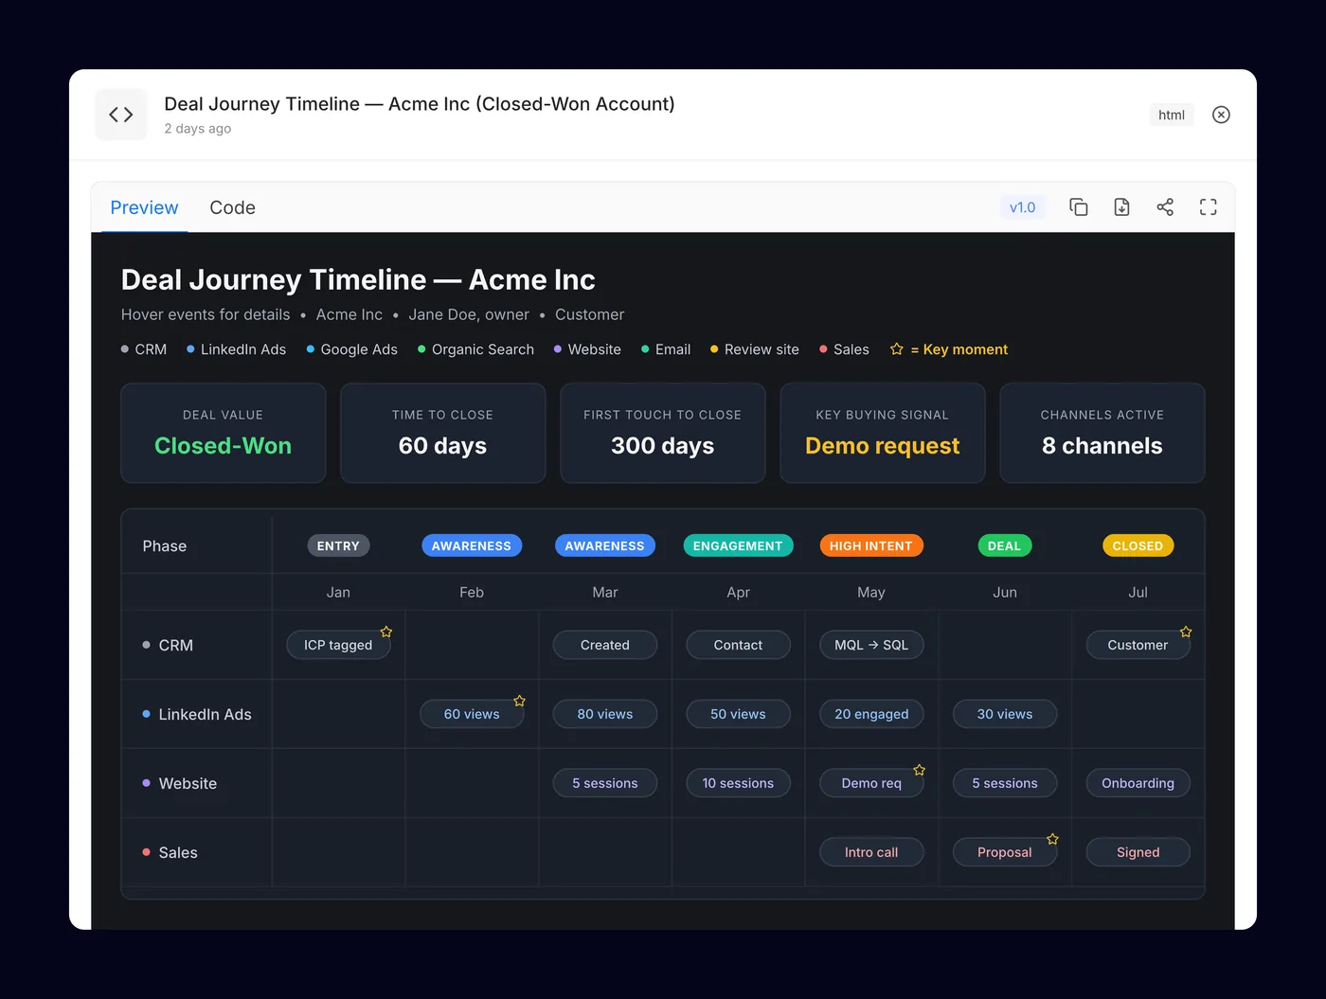Click the html file type badge
Viewport: 1326px width, 999px height.
[x=1172, y=115]
